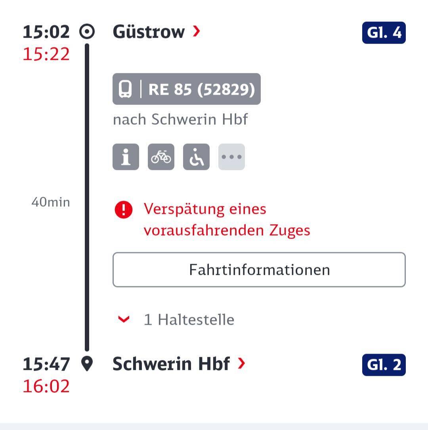Viewport: 428px width, 430px height.
Task: Open Güstrow station details via red chevron
Action: (x=196, y=31)
